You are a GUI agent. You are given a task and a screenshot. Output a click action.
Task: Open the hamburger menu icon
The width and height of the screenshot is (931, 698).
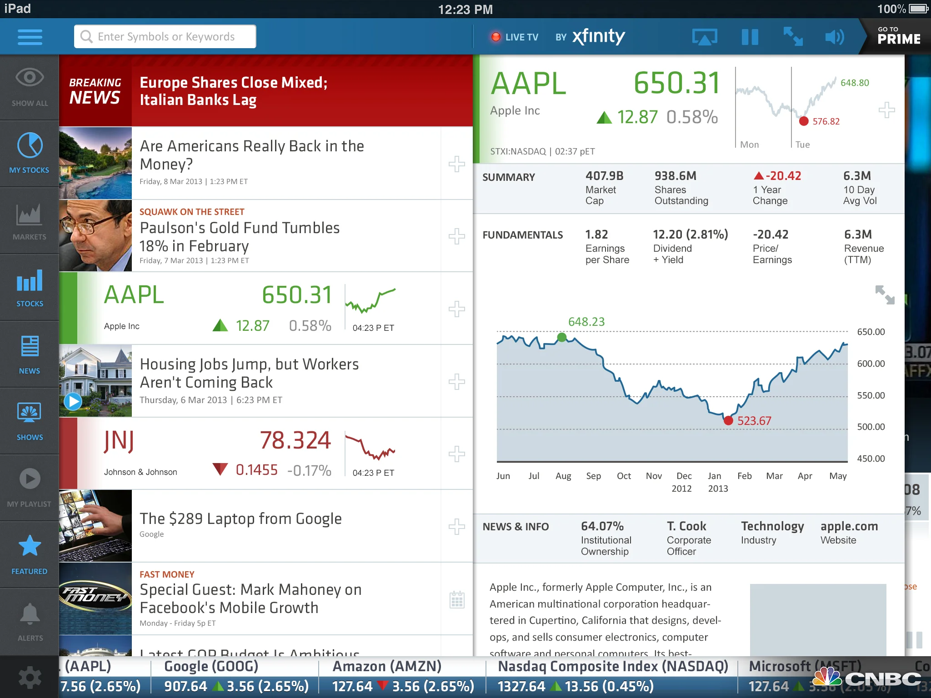[x=30, y=37]
